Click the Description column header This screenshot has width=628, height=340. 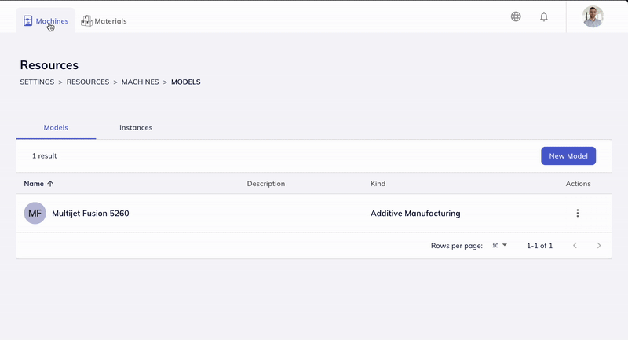point(266,184)
